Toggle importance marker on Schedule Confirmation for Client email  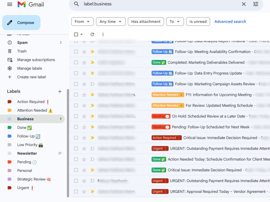click(92, 159)
